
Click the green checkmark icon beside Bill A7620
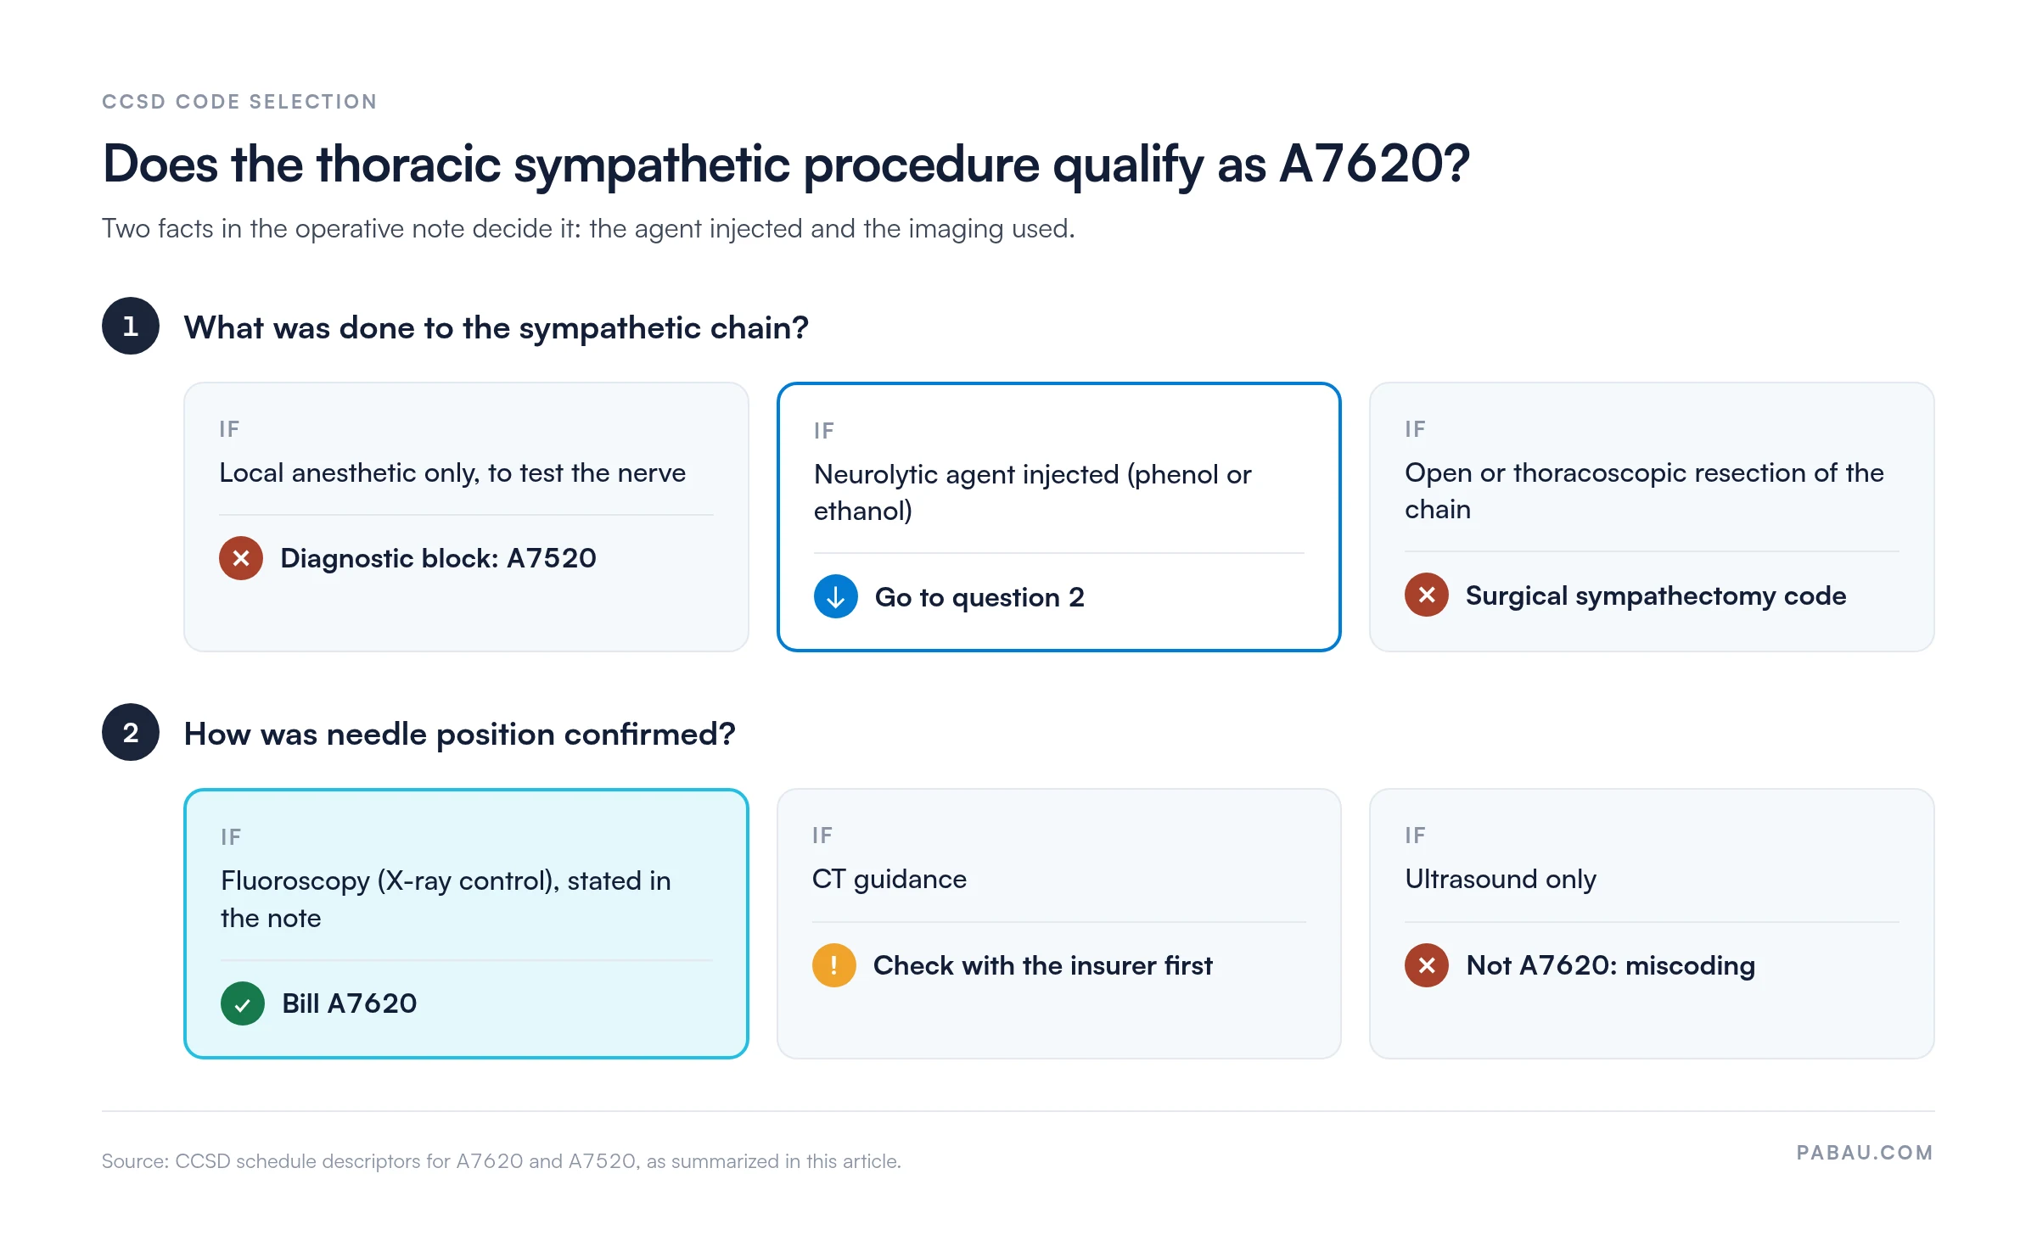(x=243, y=1003)
